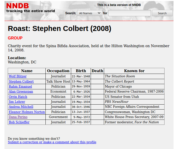Click Submit a correction or comment link
The height and width of the screenshot is (149, 176).
[52, 142]
